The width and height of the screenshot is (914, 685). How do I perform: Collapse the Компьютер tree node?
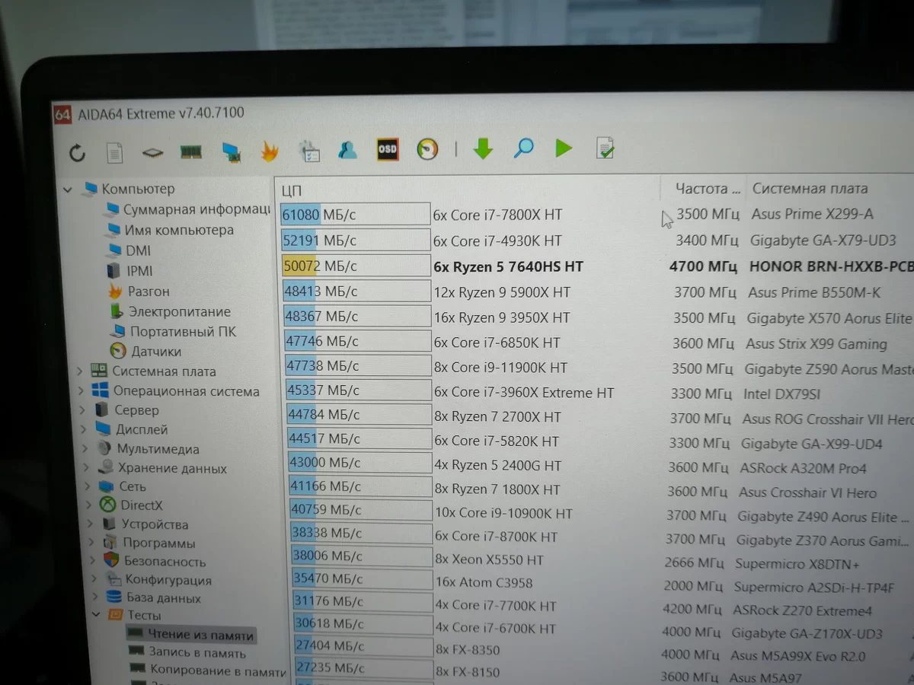tap(69, 190)
